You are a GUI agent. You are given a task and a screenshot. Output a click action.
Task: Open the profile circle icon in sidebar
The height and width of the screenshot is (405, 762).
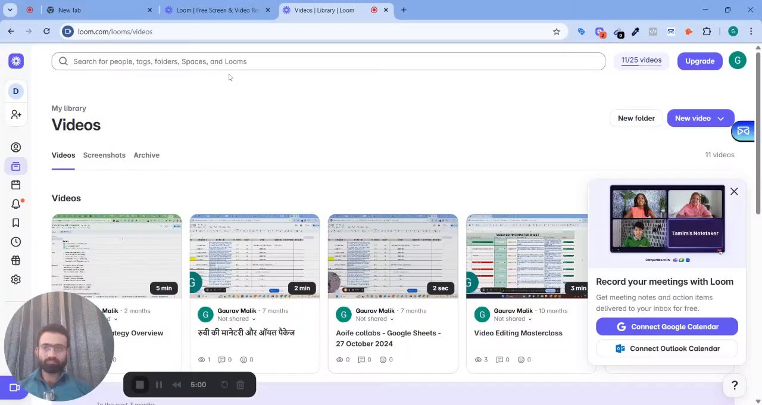coord(16,147)
